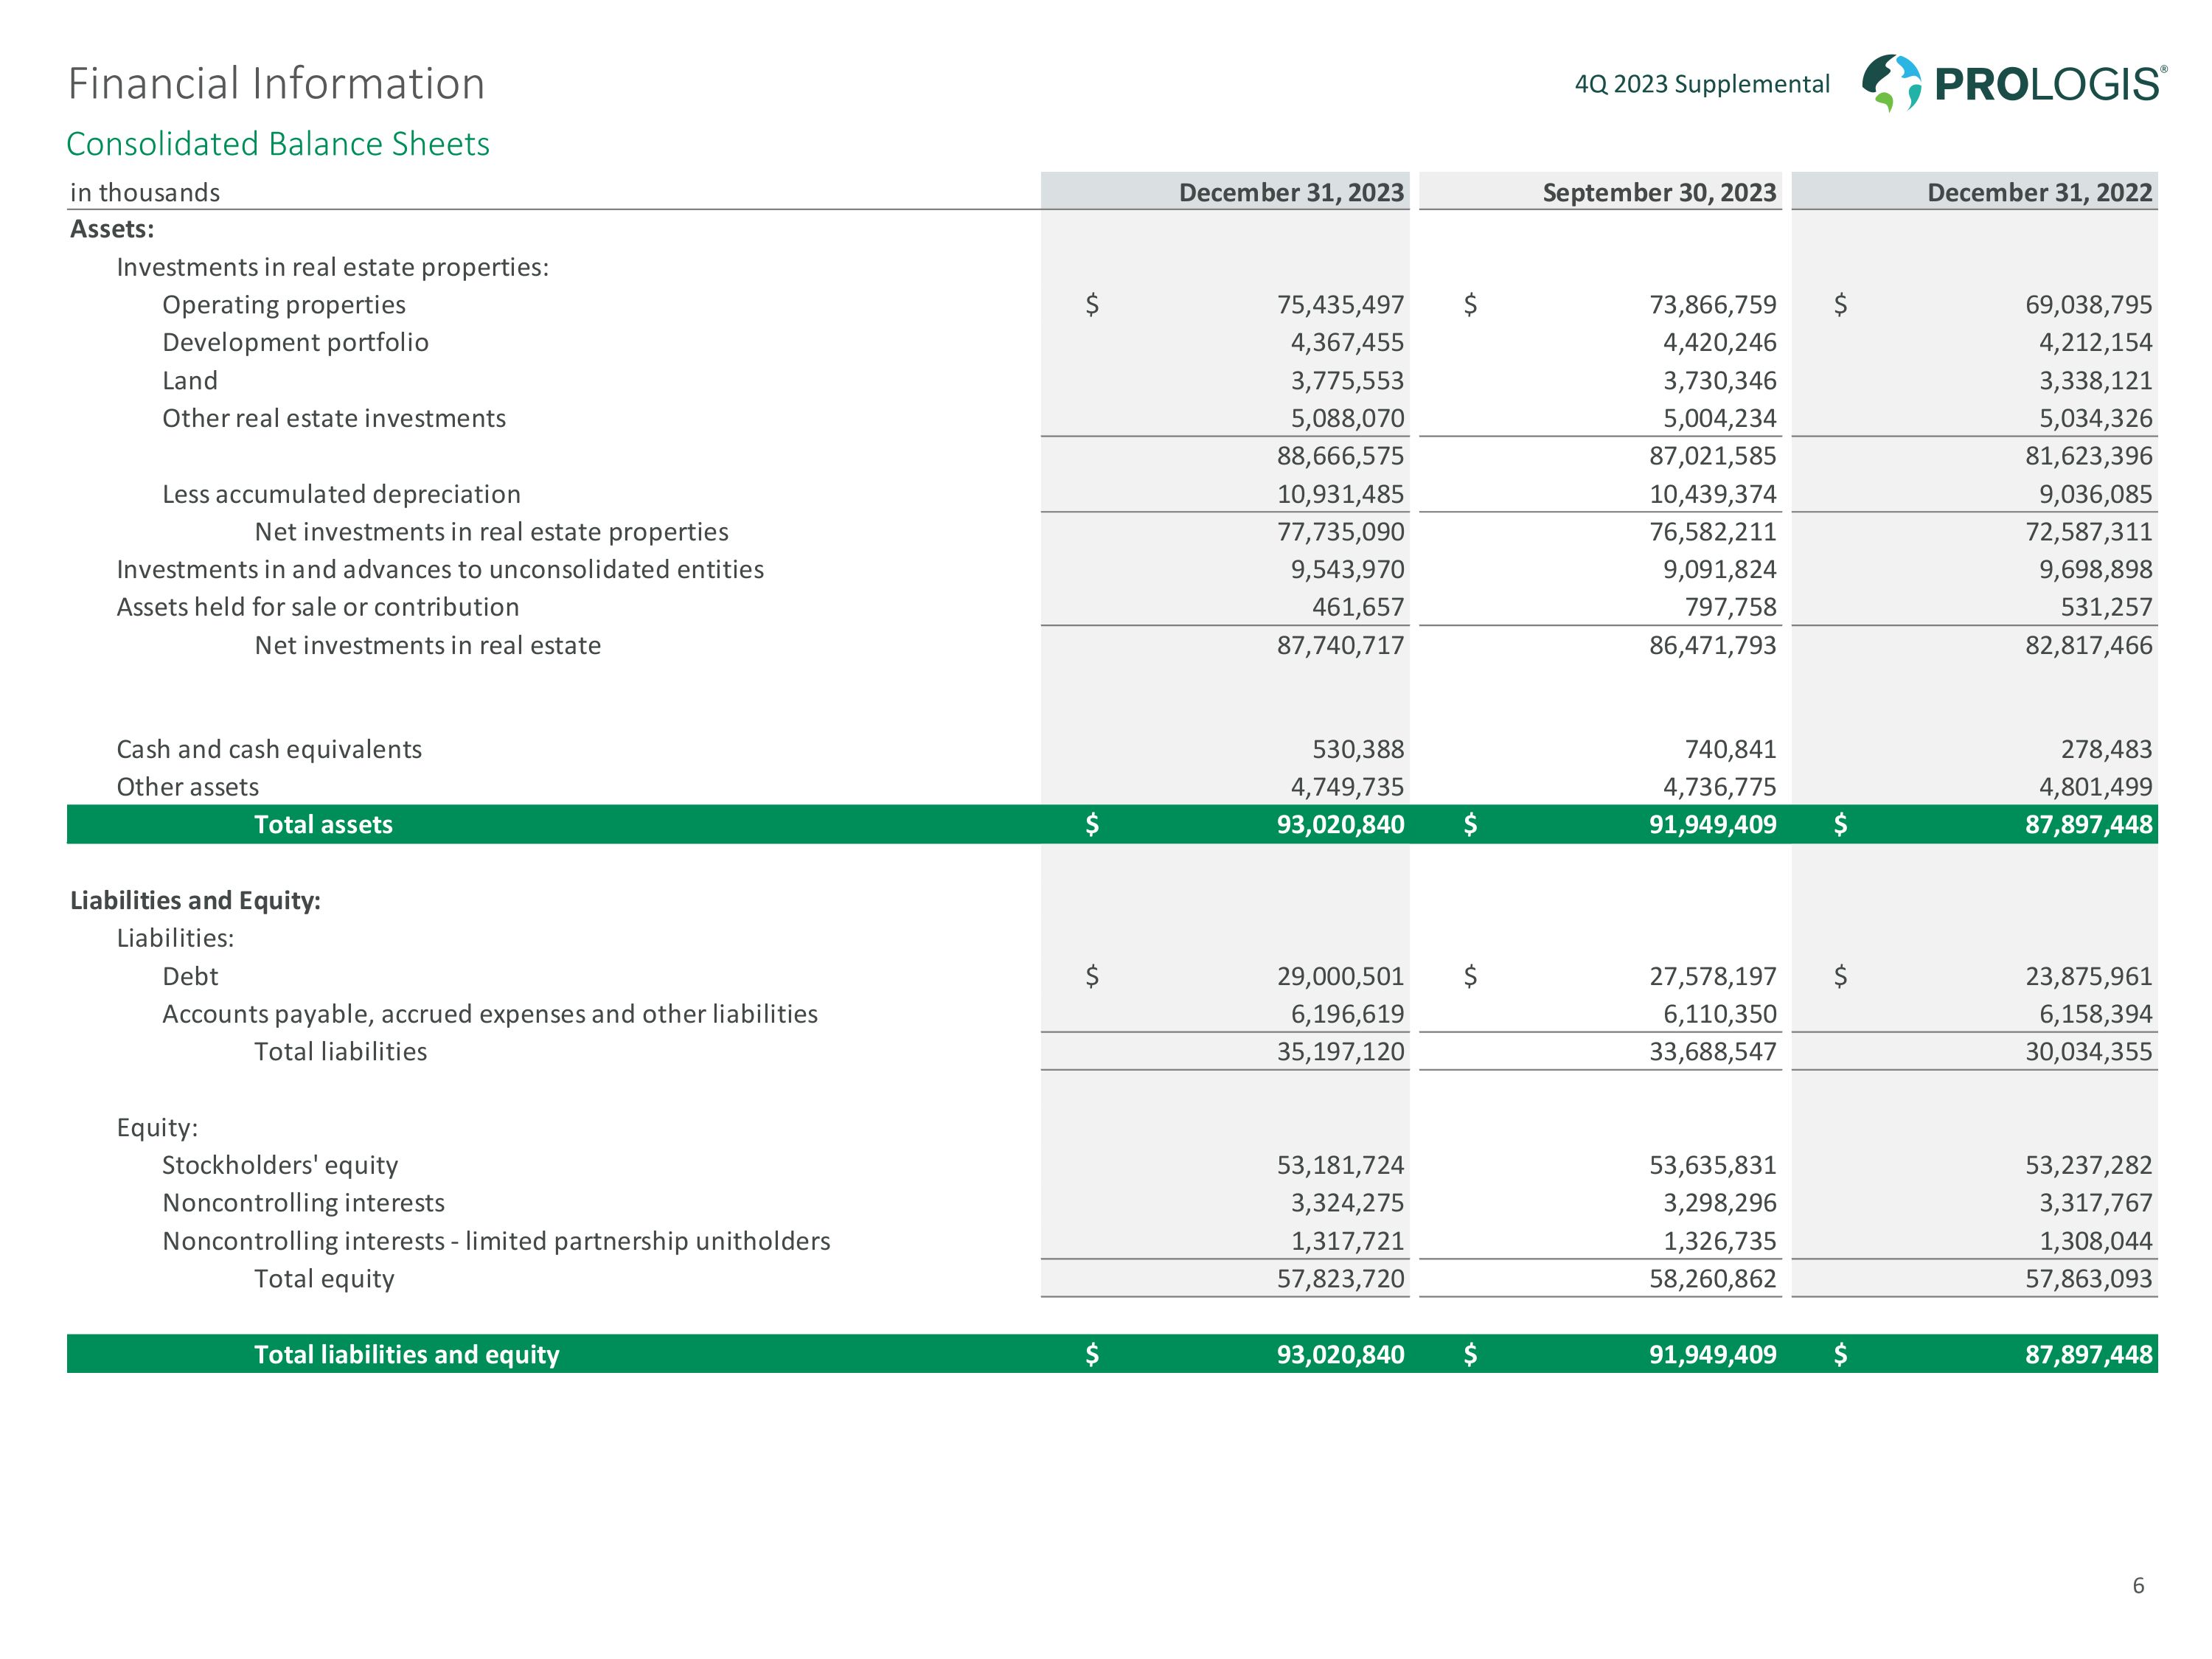
Task: Click the Financial Information page title
Action: [276, 83]
